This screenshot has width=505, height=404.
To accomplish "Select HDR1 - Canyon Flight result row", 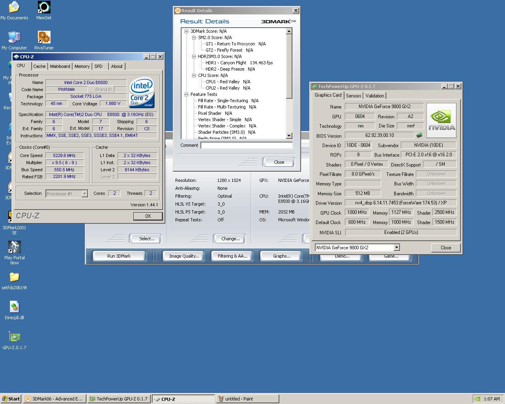I will pyautogui.click(x=239, y=63).
